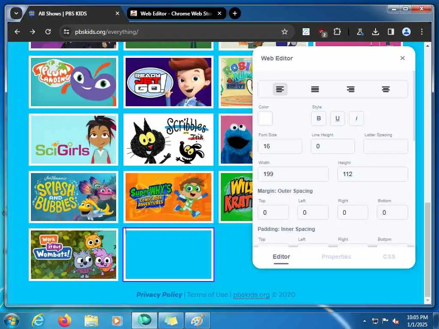Toggle the browser side panel
Screen dimensions: 439x329
tap(391, 32)
